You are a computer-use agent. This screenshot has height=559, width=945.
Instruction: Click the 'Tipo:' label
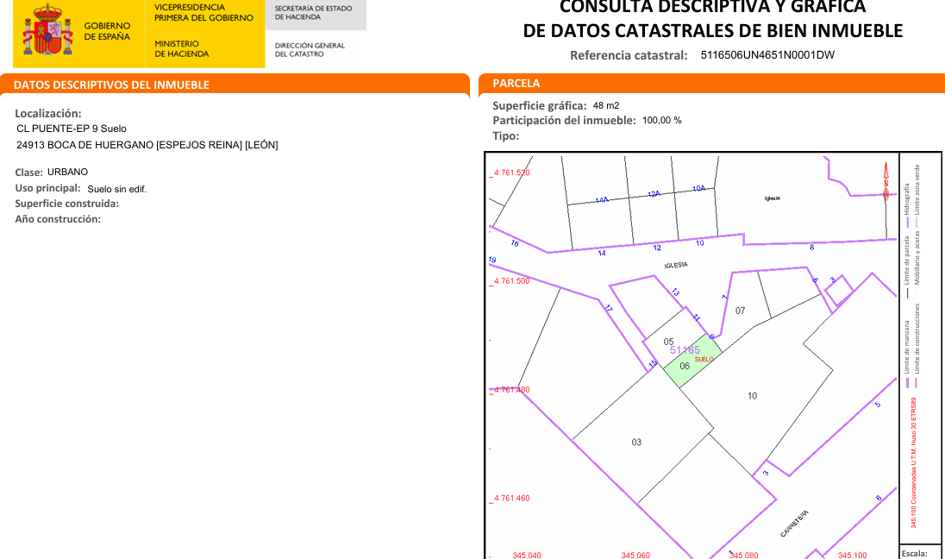tap(505, 135)
